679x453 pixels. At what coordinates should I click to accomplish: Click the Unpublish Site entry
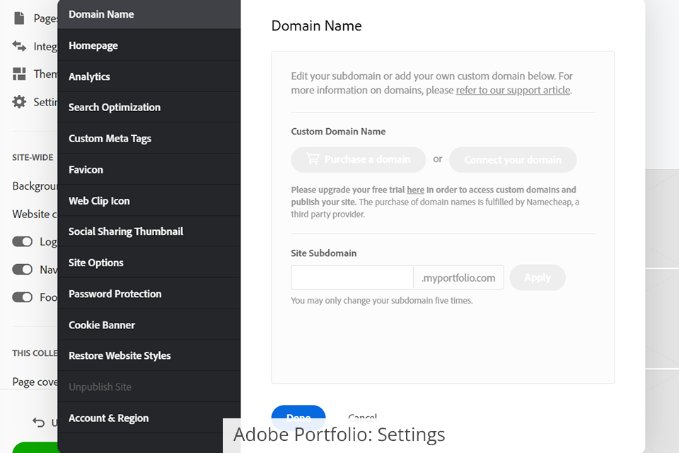149,387
